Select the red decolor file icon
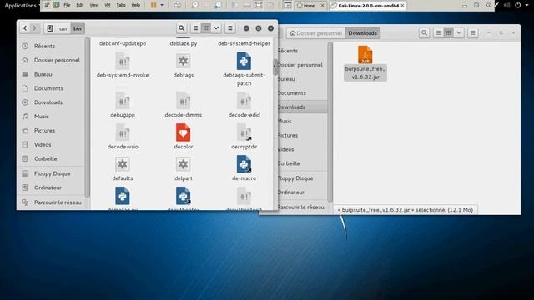This screenshot has width=534, height=300. (184, 132)
